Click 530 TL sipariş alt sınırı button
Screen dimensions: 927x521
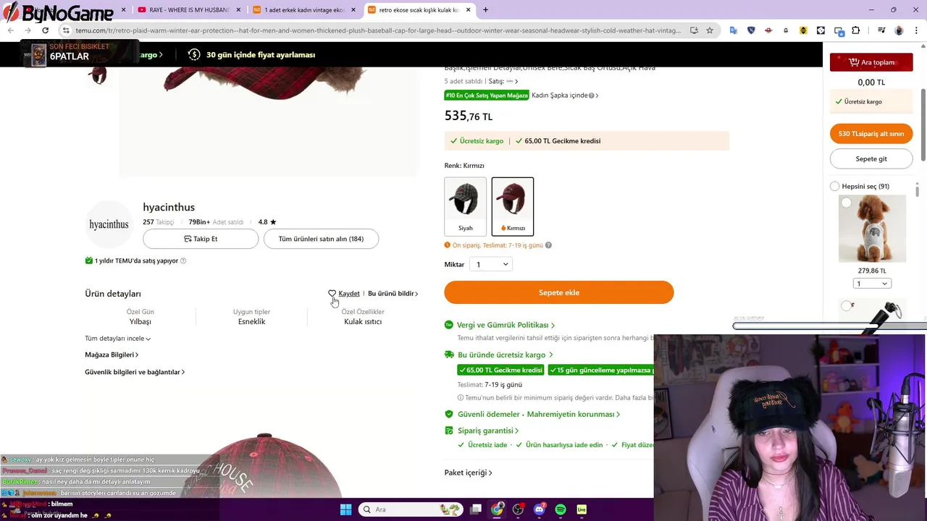pyautogui.click(x=871, y=133)
